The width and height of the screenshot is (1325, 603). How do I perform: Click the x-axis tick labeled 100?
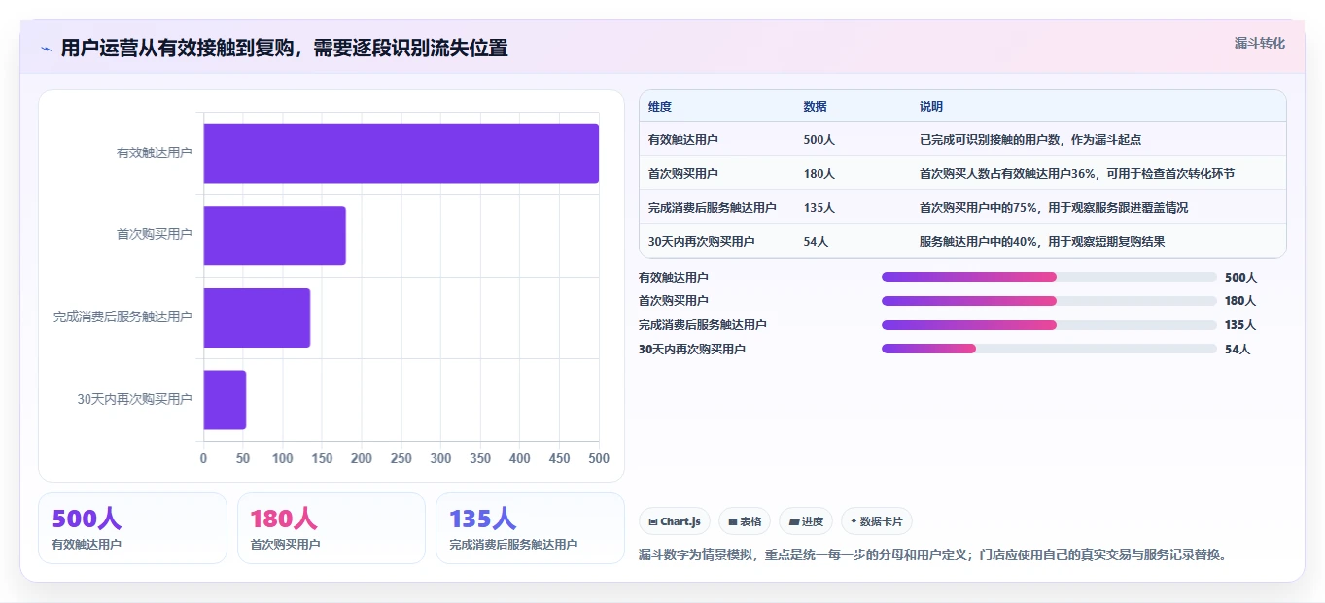(x=283, y=458)
